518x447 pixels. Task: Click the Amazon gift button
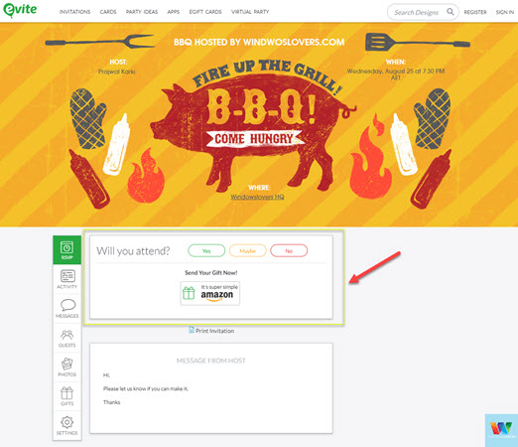210,293
